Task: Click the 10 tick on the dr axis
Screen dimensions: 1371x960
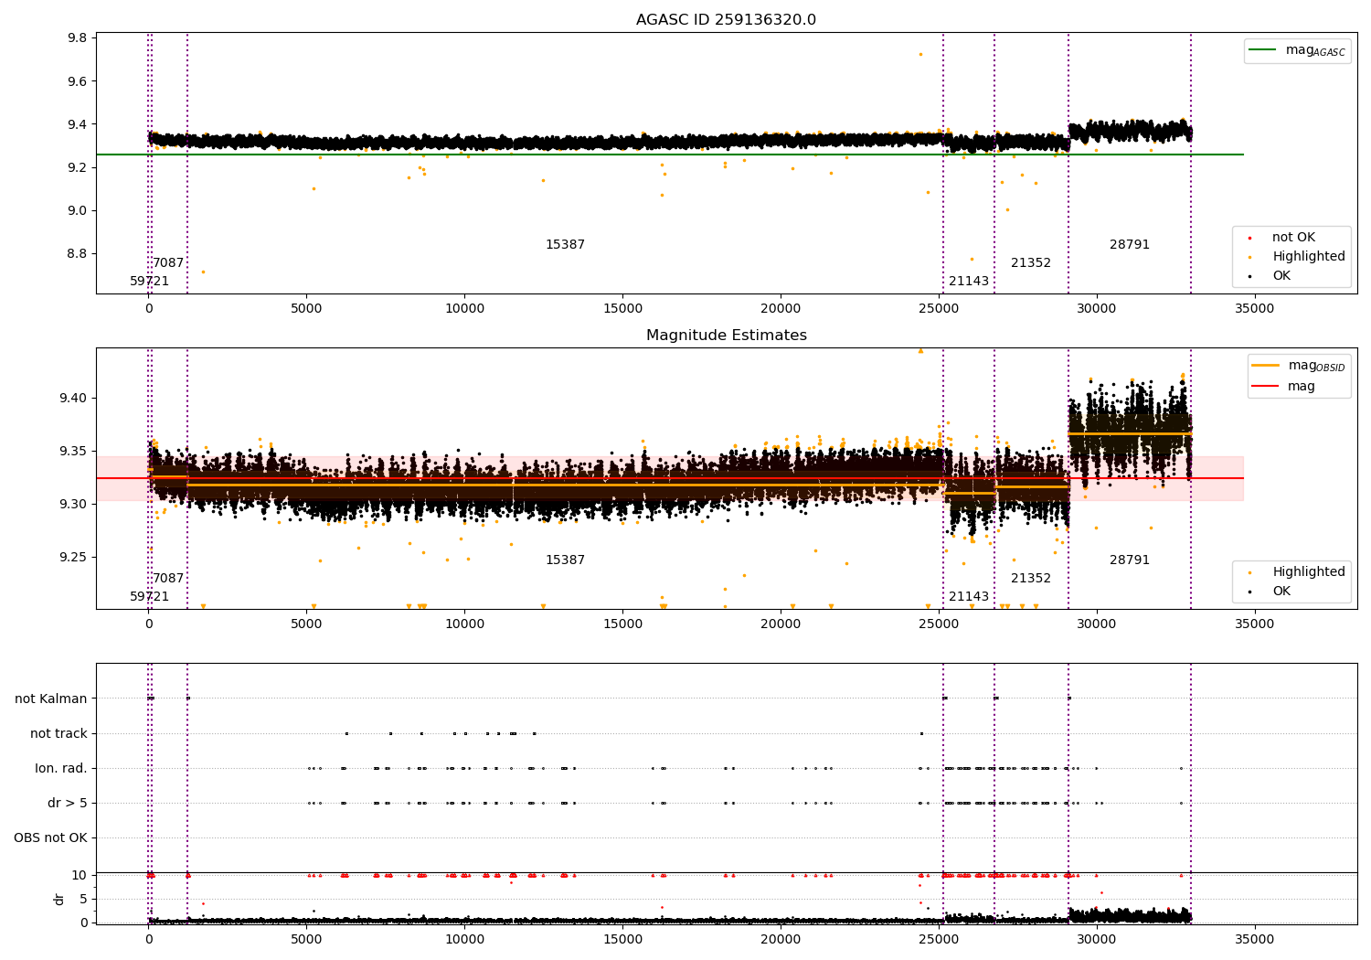Action: (x=80, y=875)
